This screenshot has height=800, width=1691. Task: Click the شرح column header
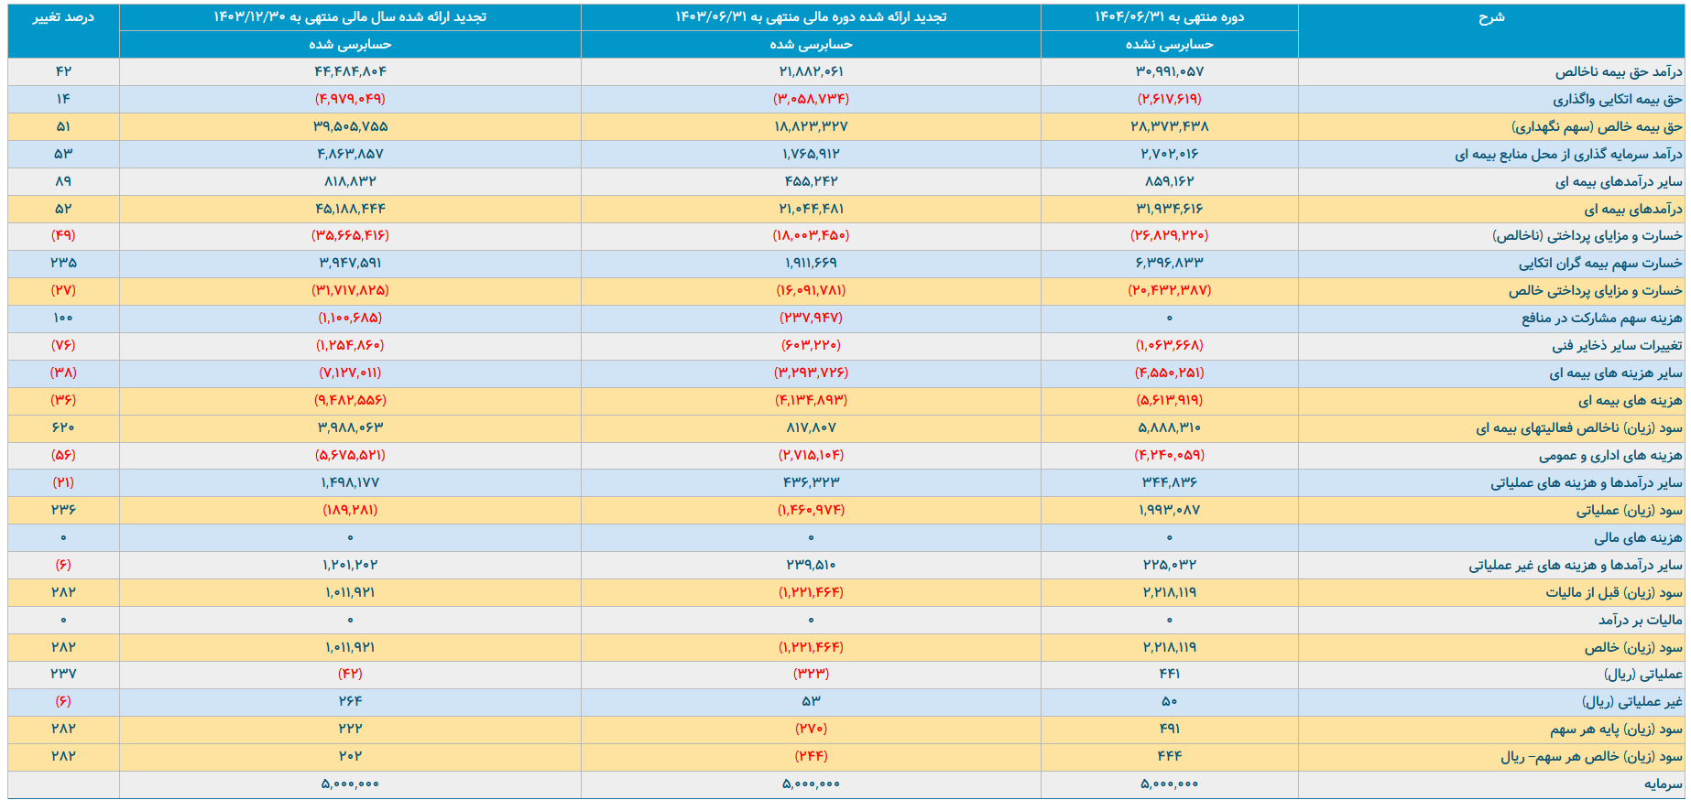click(1490, 17)
